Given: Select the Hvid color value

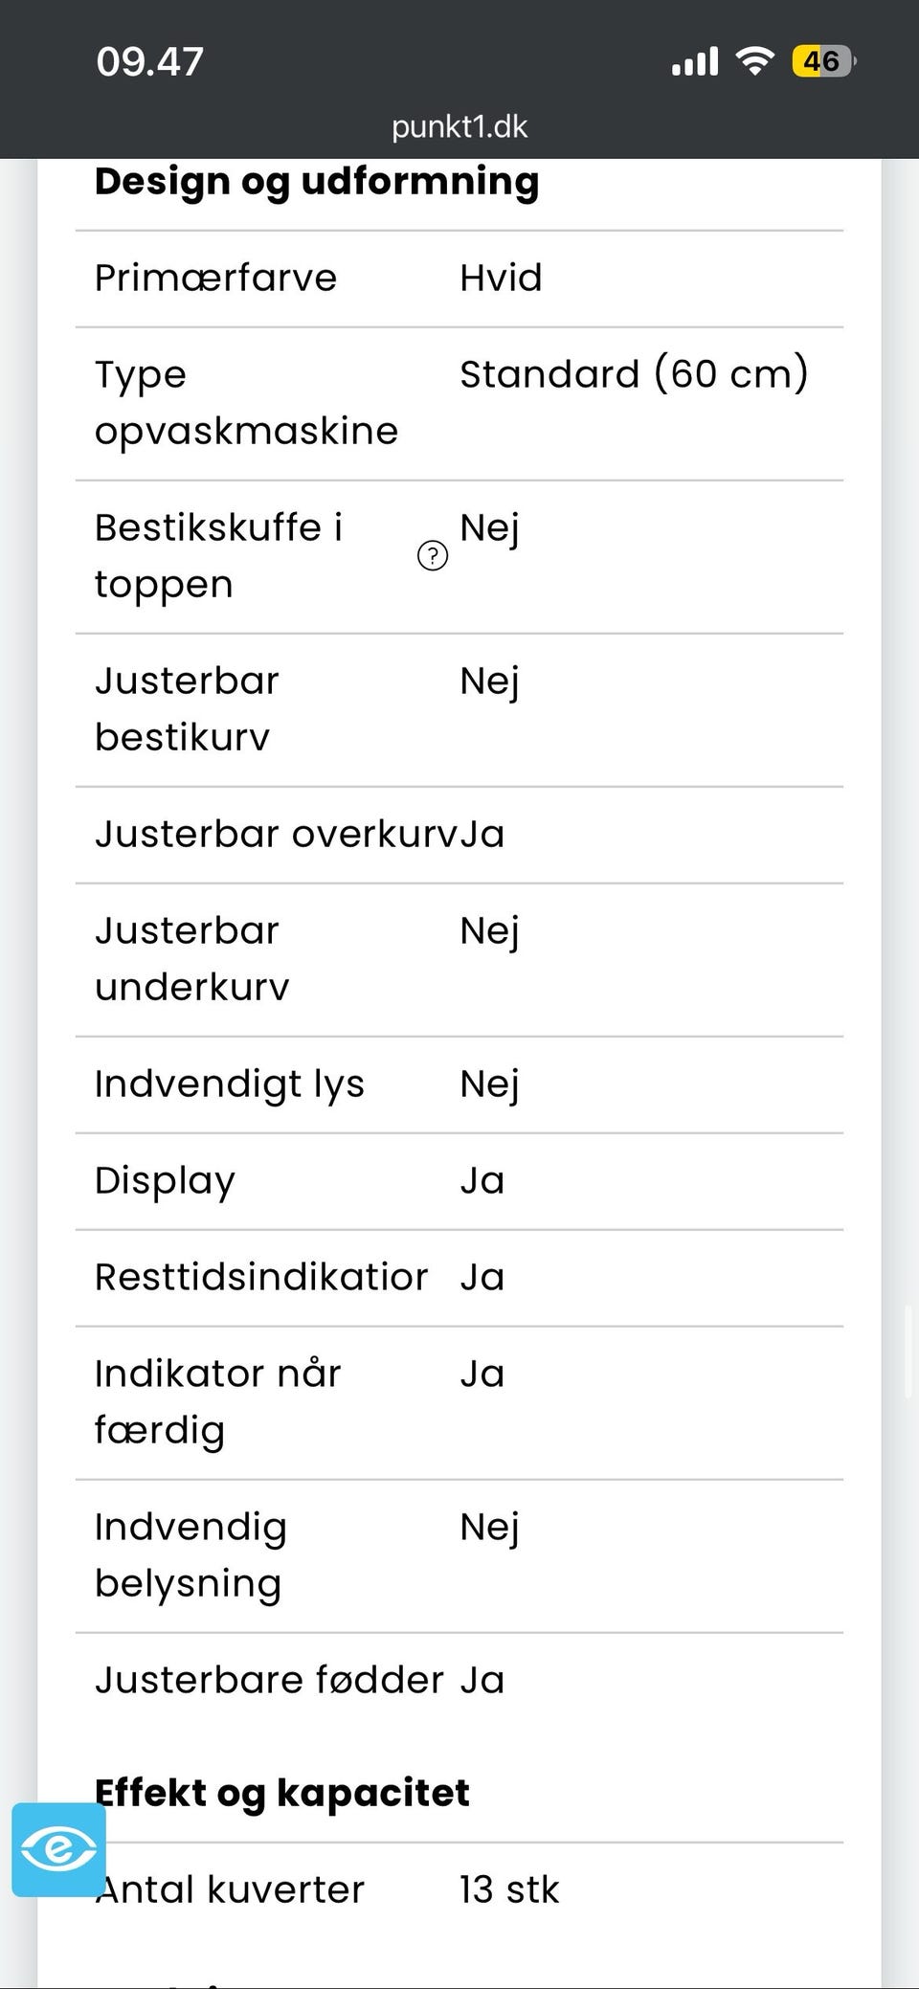Looking at the screenshot, I should [x=501, y=279].
